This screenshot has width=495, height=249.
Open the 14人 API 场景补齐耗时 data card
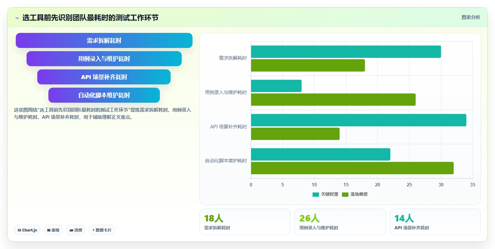[435, 222]
